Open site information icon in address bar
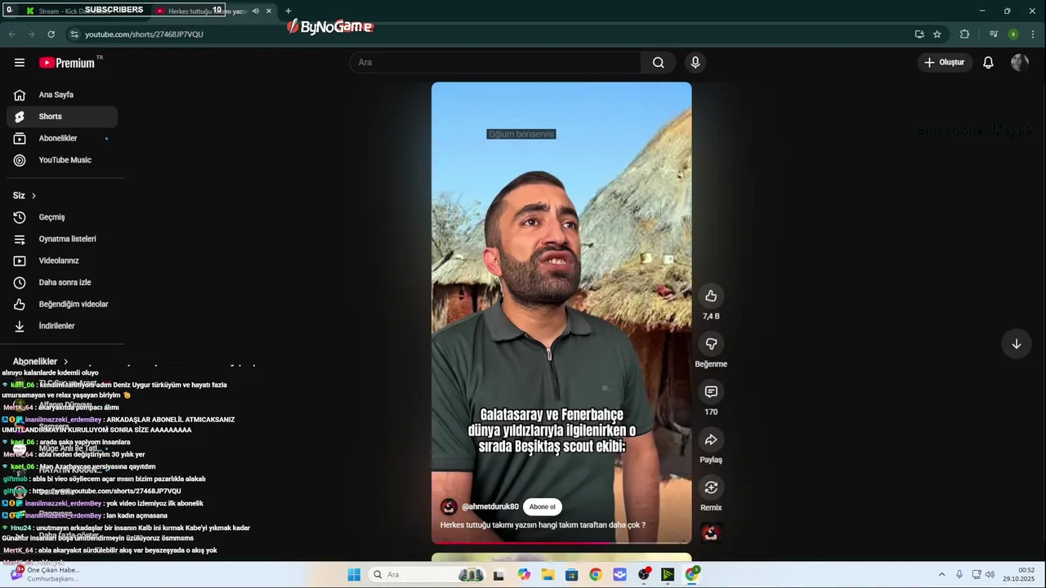The width and height of the screenshot is (1046, 588). [x=74, y=34]
